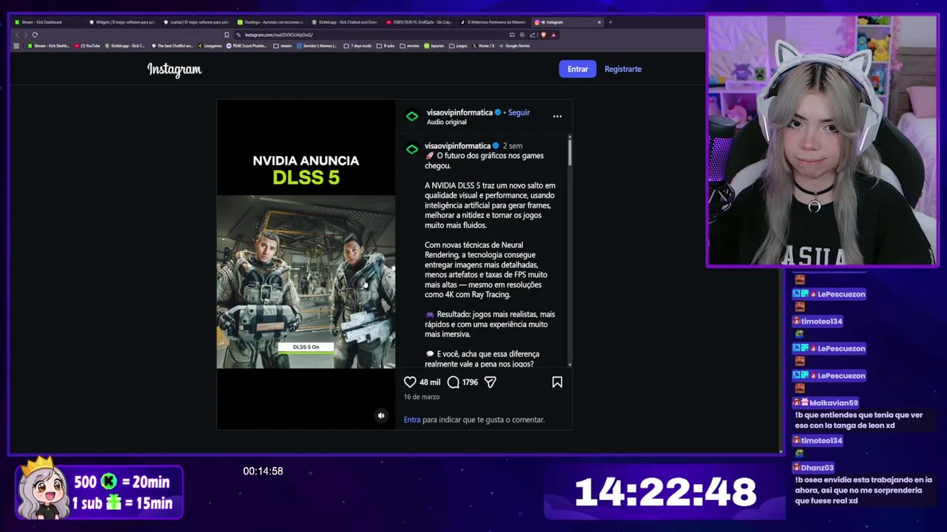Save the post with the bookmark icon

point(557,382)
